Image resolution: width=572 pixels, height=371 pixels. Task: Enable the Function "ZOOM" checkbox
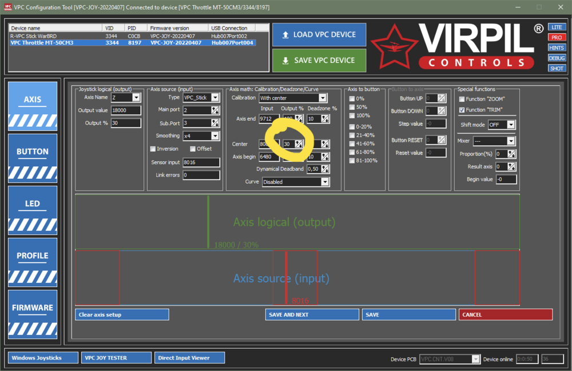pyautogui.click(x=462, y=99)
